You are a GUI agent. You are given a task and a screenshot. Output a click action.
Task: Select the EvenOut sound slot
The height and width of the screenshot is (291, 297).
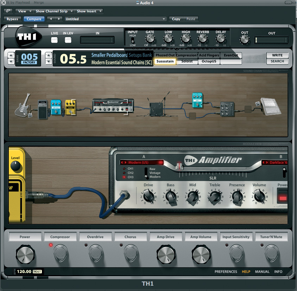tap(231, 55)
